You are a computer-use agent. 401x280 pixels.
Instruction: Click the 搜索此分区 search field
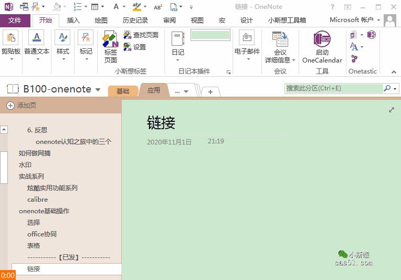click(334, 88)
